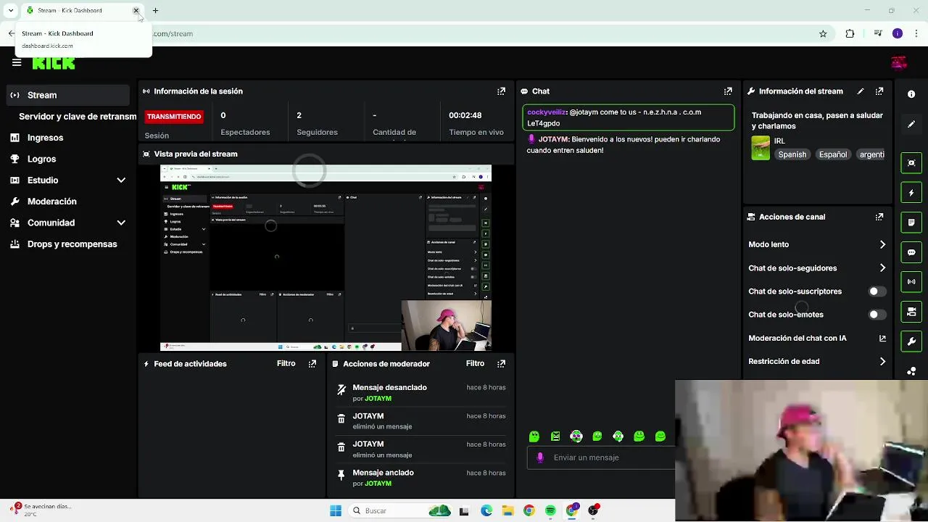
Task: Open the browser tab search dropdown
Action: [x=10, y=10]
